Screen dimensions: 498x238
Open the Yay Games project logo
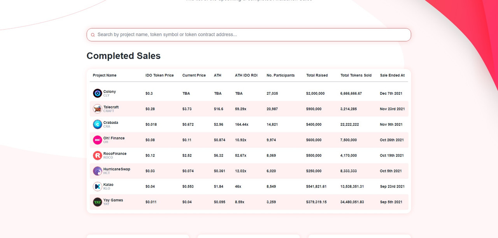click(x=97, y=202)
